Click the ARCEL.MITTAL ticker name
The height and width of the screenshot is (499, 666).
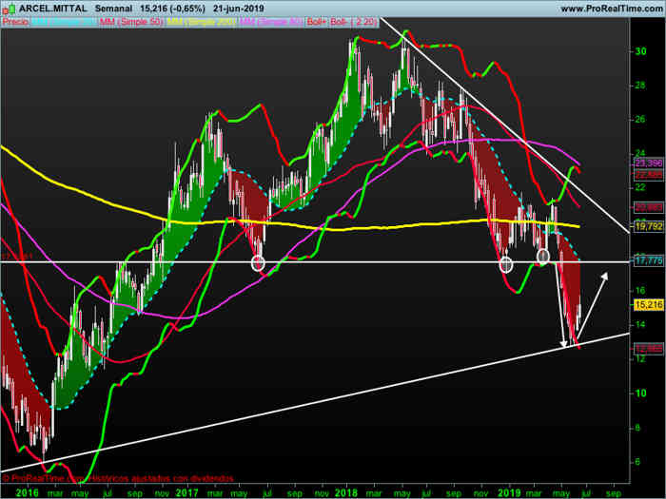point(53,9)
